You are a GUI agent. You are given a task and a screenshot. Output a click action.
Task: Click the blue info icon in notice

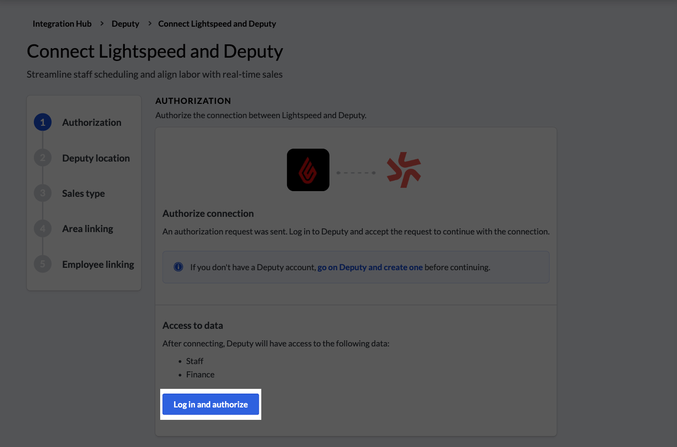point(178,267)
